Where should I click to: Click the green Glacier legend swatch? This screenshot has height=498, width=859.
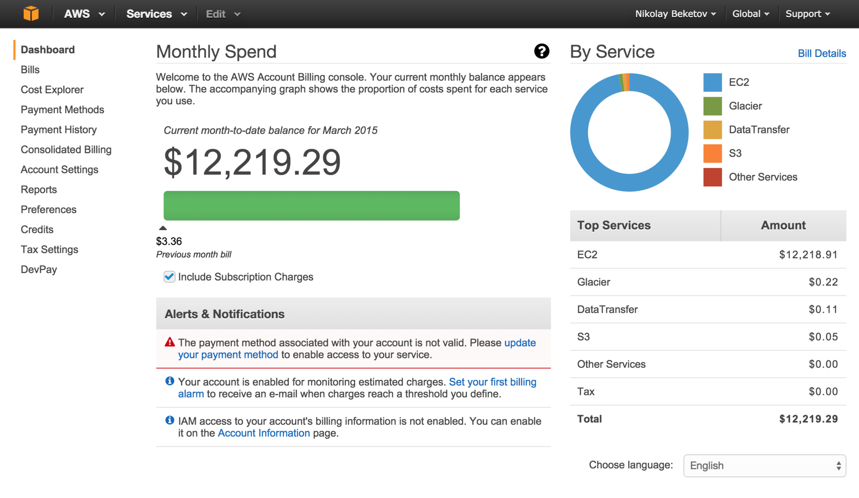[712, 106]
